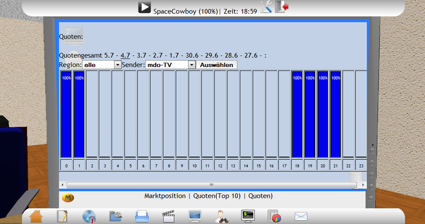Open the film clapperboard icon
The width and height of the screenshot is (425, 224).
coord(168,216)
